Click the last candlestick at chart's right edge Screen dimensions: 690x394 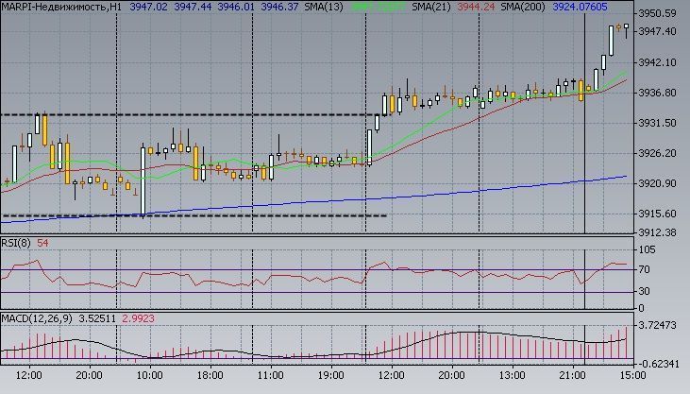tap(625, 28)
